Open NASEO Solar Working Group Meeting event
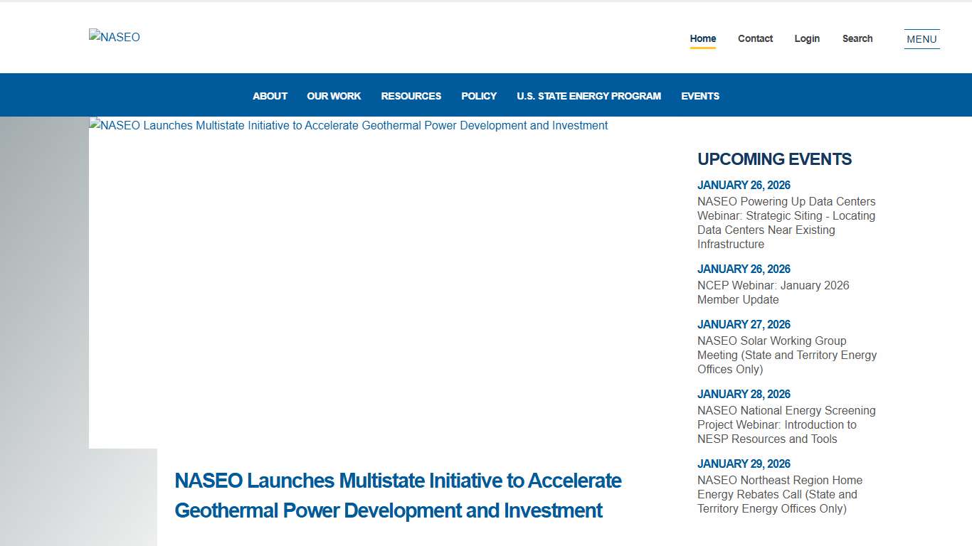This screenshot has height=546, width=972. [x=786, y=355]
